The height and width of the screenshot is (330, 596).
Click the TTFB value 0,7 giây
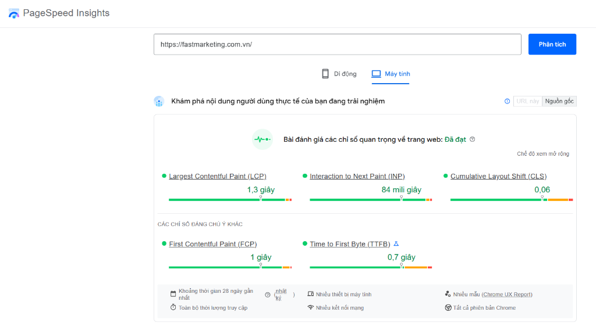[402, 257]
